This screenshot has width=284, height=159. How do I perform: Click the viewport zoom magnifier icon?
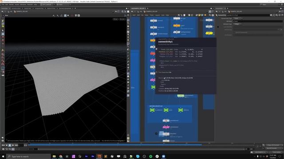click(122, 11)
